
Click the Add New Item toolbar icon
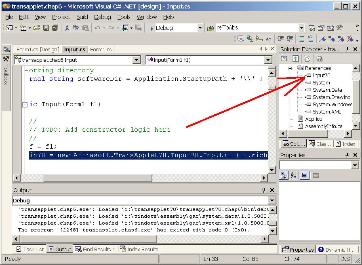tap(23, 28)
